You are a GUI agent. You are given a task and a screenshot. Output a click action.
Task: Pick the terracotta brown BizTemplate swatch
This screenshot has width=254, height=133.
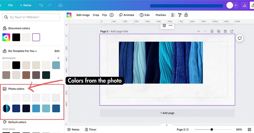[26, 75]
